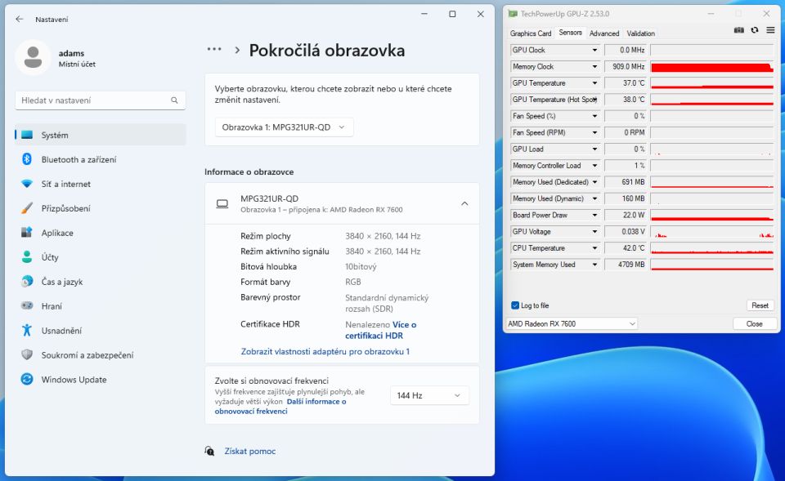Open Memory Used (Dynamic) sensor dropdown
The height and width of the screenshot is (481, 785).
point(594,198)
